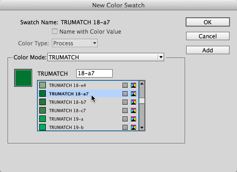Screen dimensions: 237x172
Task: Confirm with the OK button
Action: 208,22
